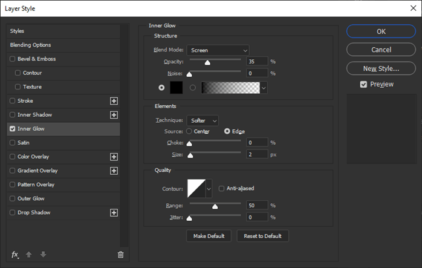Enable the Satin checkbox
422x268 pixels.
(12, 143)
